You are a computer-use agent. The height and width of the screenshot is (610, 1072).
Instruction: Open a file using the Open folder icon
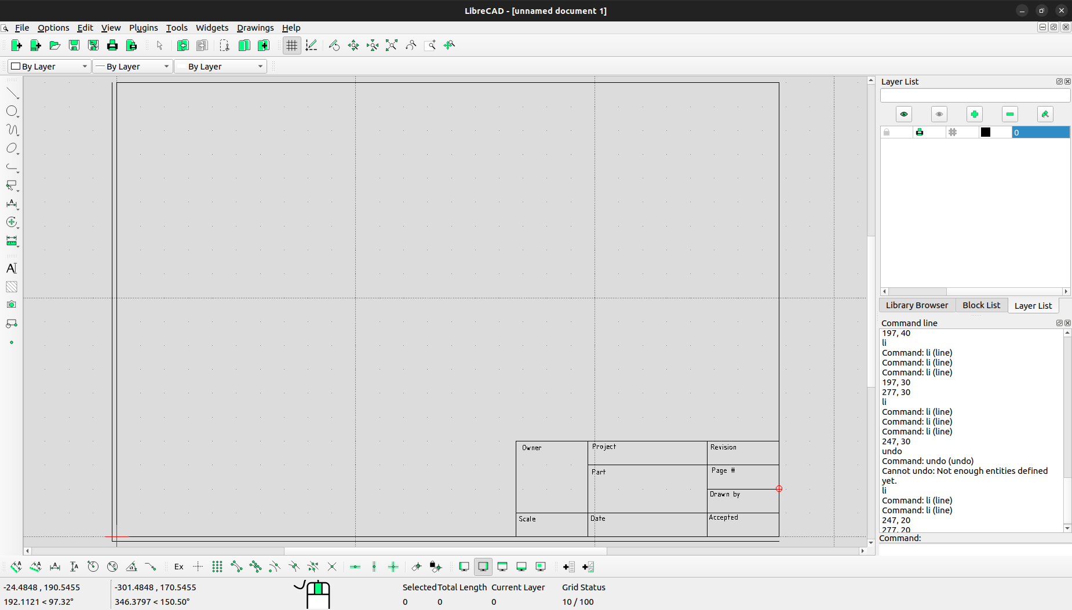[x=54, y=45]
